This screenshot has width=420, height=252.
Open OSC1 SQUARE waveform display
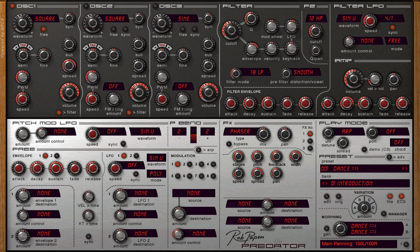[x=45, y=19]
